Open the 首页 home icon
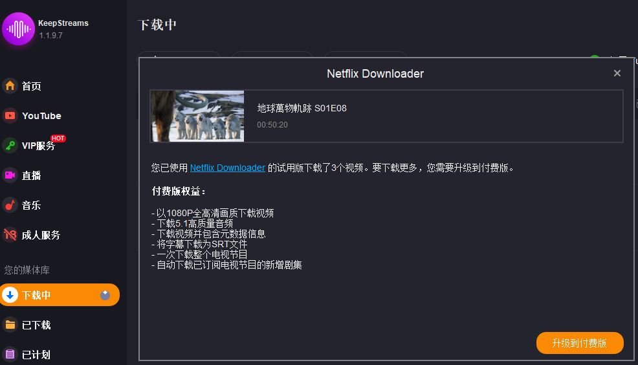Viewport: 638px width, 365px height. (x=10, y=86)
